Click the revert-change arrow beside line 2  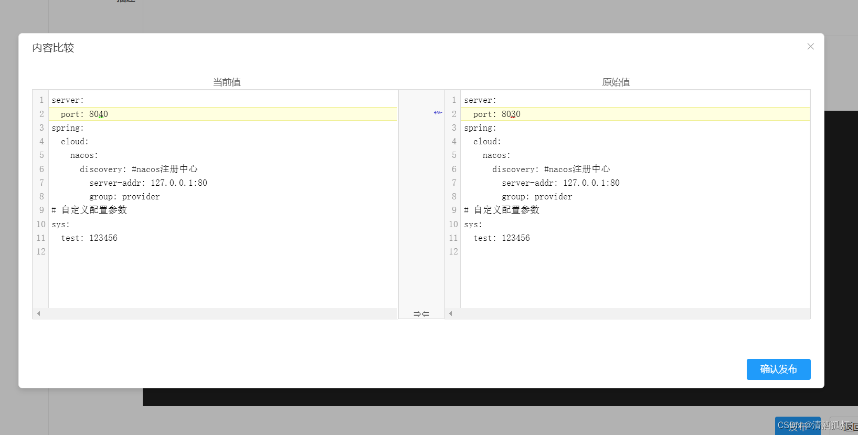pyautogui.click(x=438, y=113)
